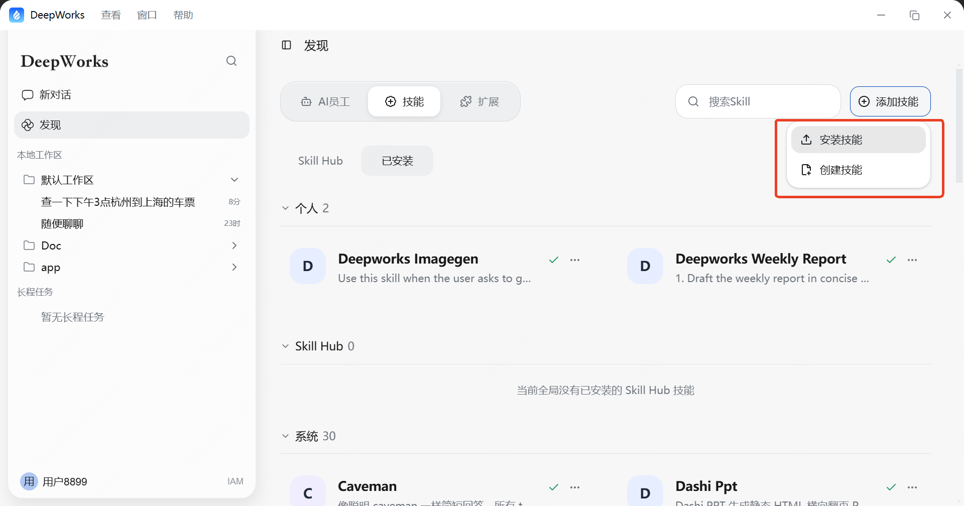Toggle the Dashi Ppt enabled checkmark
964x506 pixels.
tap(891, 487)
